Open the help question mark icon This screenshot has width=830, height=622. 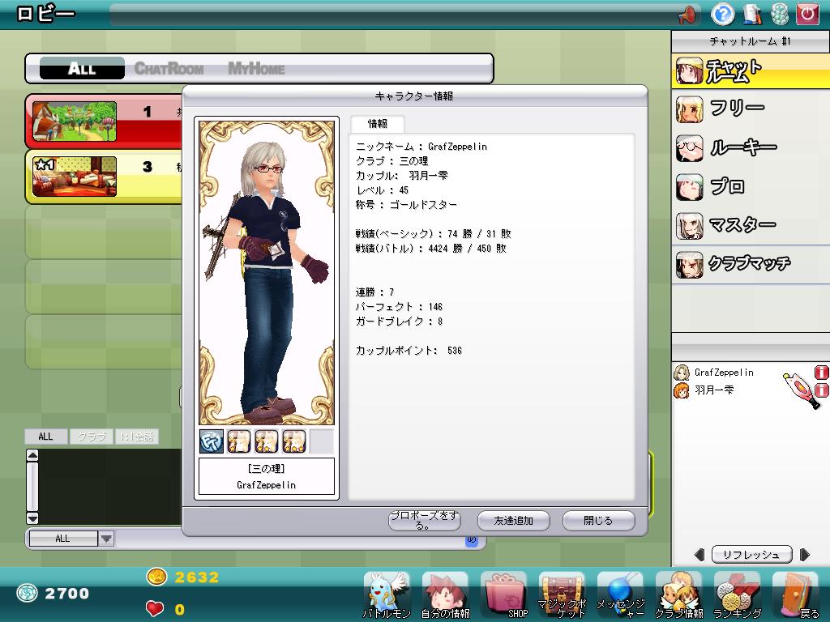coord(722,14)
